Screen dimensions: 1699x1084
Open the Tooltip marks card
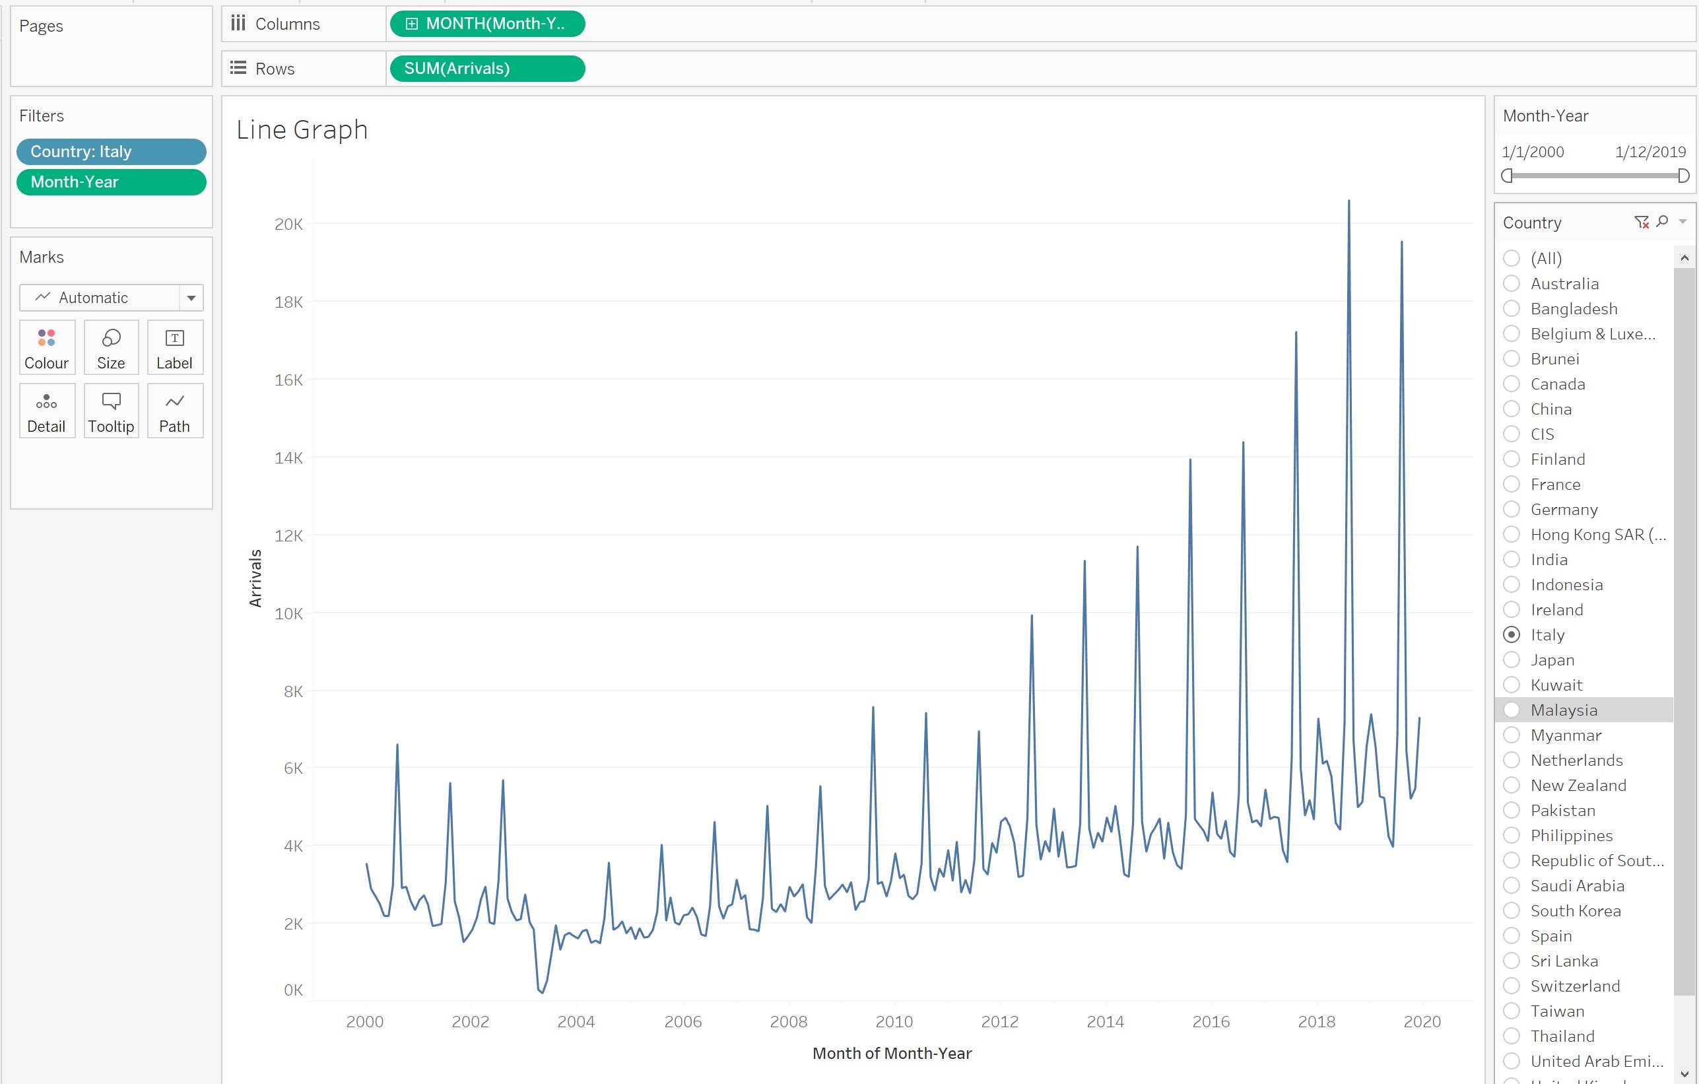tap(111, 411)
